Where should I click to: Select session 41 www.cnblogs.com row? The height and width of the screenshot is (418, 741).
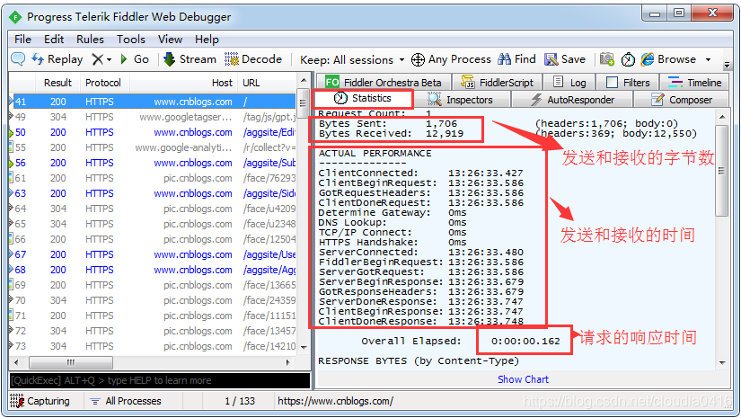pos(152,102)
